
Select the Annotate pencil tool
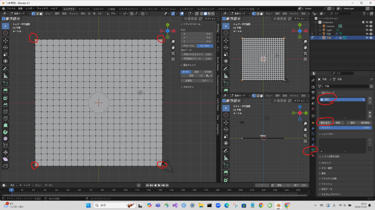(x=5, y=69)
